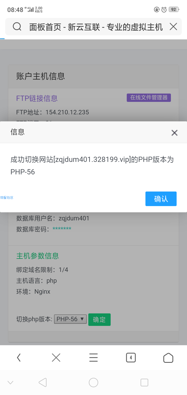Viewport: 187px width, 395px height.
Task: Expand the PHP-56 version dropdown
Action: 70,319
